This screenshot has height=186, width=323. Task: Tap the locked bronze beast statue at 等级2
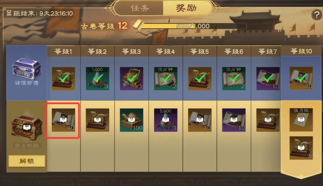(x=97, y=120)
